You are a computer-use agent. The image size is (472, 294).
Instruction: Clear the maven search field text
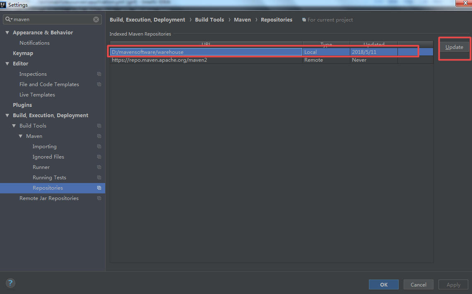pos(96,19)
